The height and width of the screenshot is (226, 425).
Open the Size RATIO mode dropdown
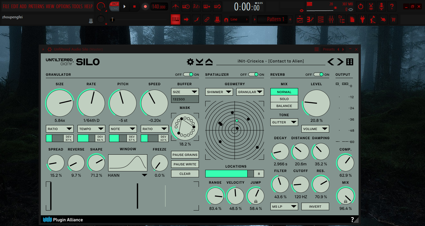(x=60, y=129)
